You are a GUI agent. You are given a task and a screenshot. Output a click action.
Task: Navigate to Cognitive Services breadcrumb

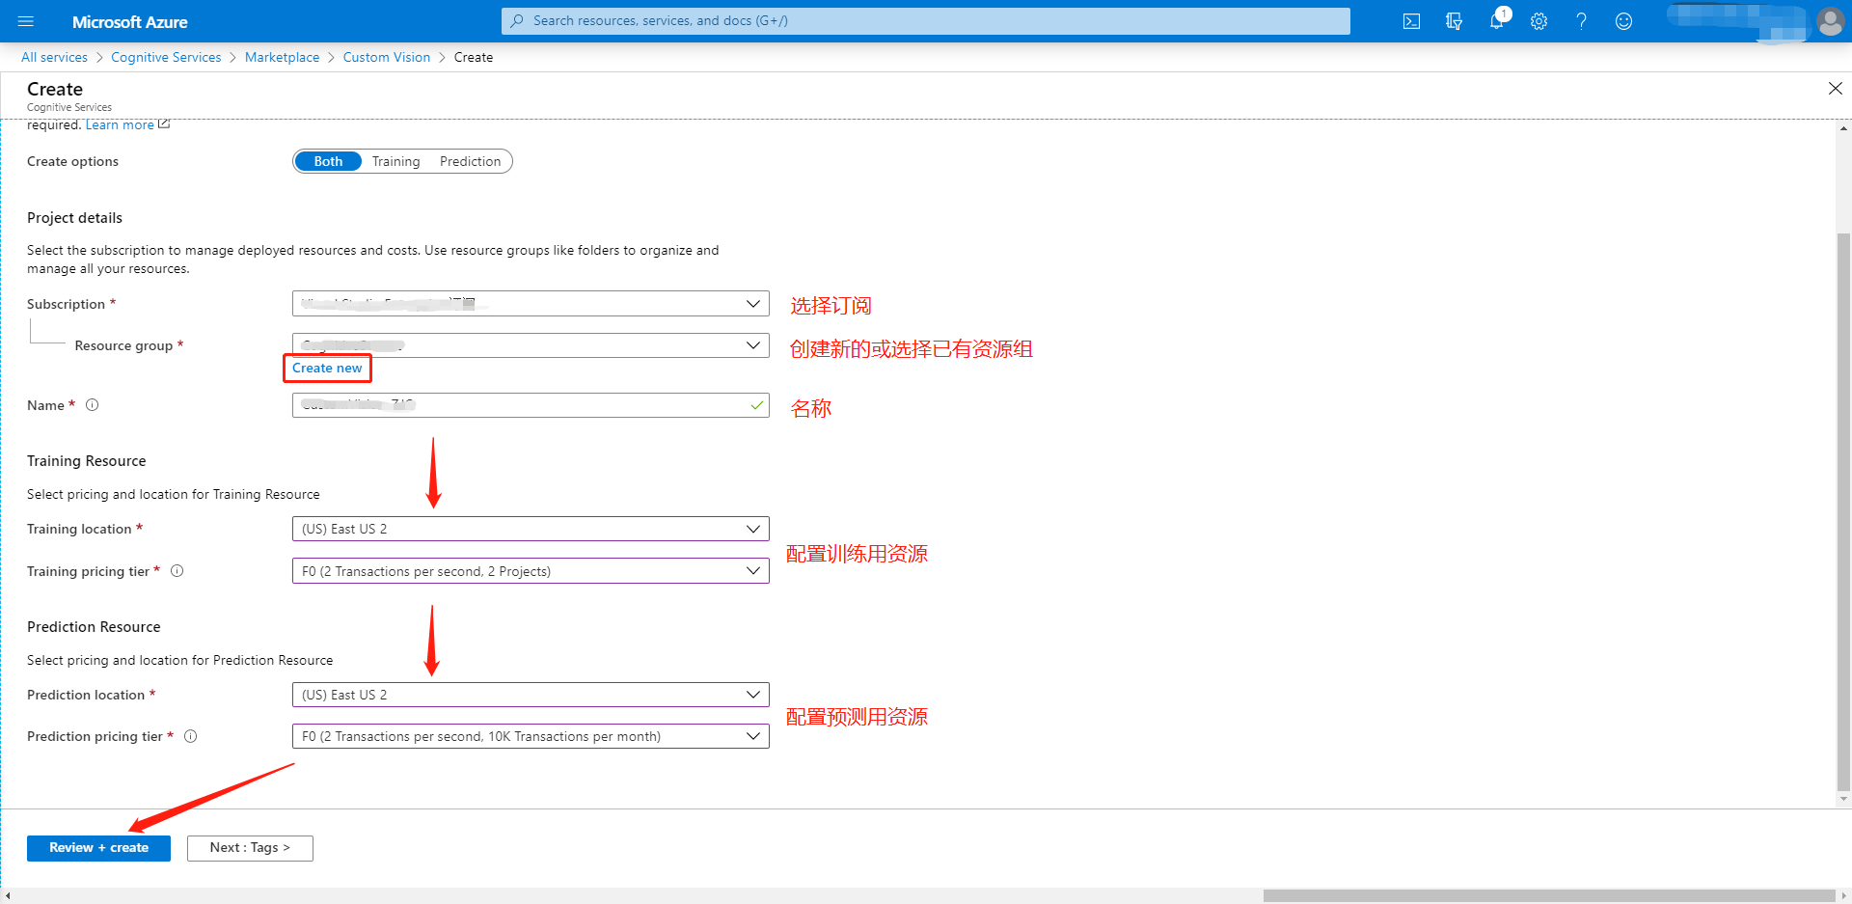(x=166, y=57)
